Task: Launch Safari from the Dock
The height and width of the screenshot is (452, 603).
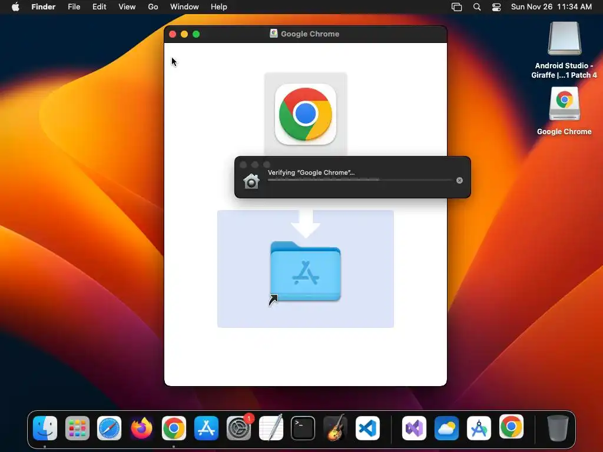Action: [109, 428]
